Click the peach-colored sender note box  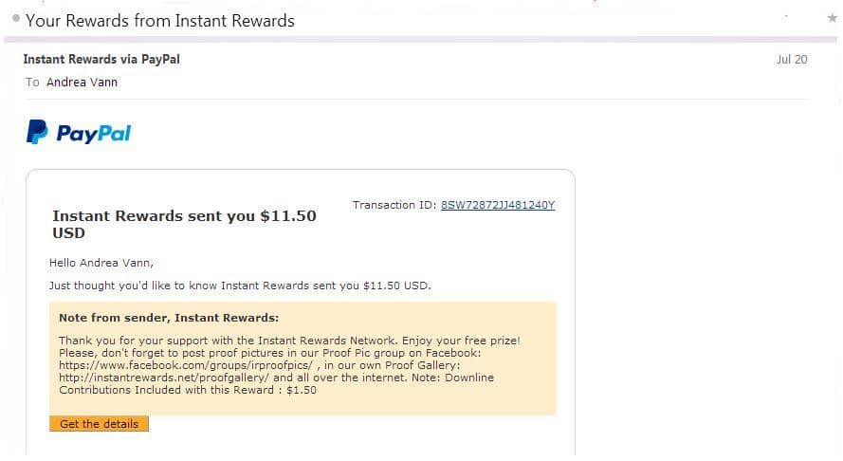[x=303, y=359]
